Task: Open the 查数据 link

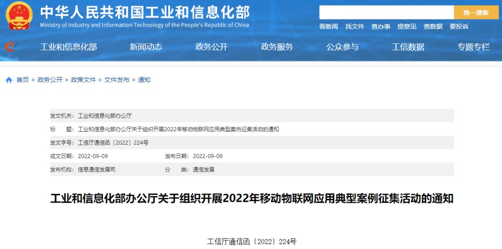Action: [433, 27]
